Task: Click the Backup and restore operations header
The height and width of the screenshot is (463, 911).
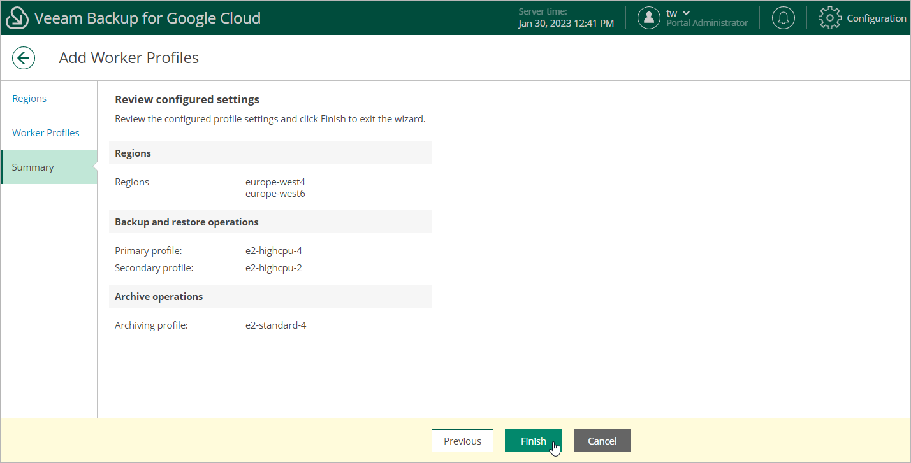Action: point(270,222)
